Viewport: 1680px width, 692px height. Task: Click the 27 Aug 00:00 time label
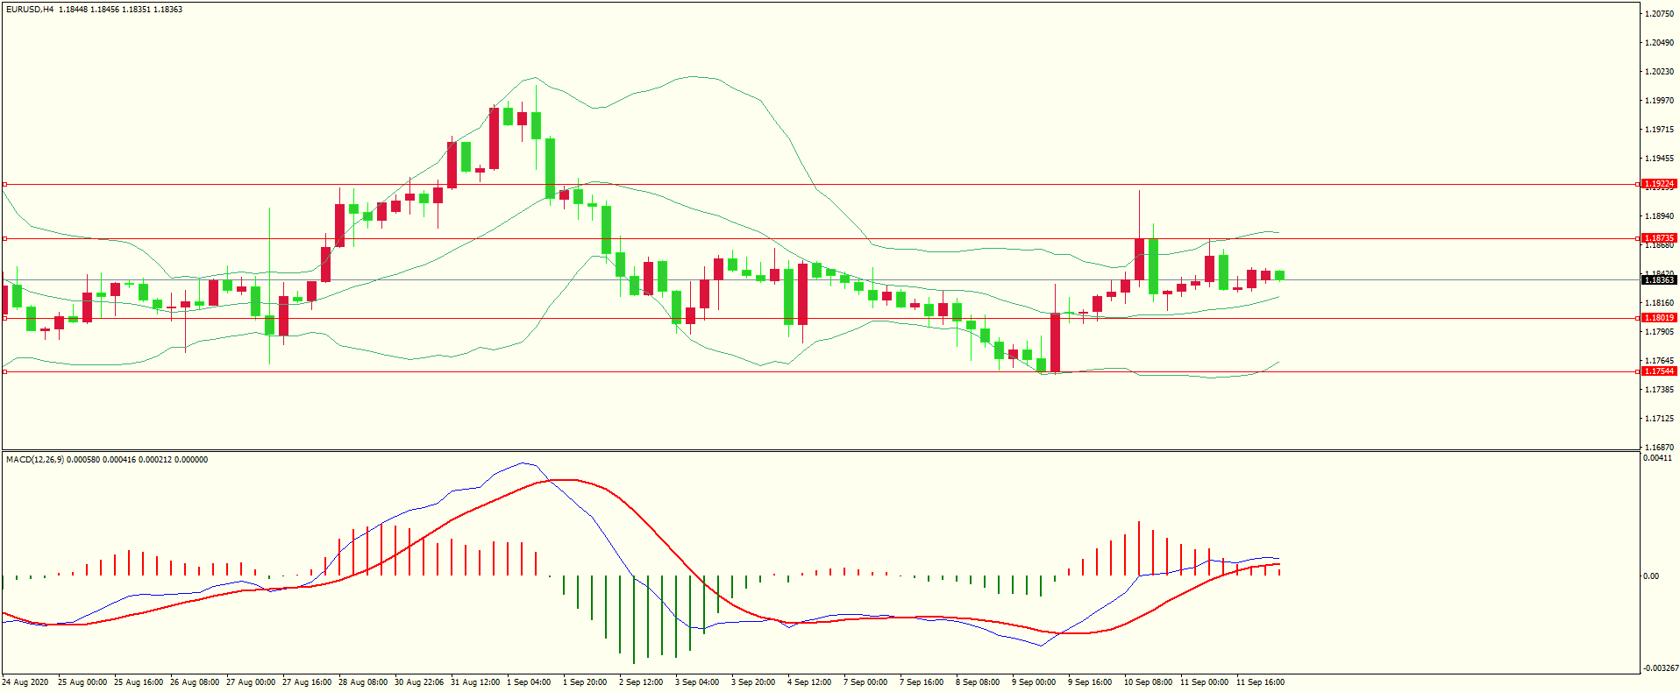[x=251, y=682]
